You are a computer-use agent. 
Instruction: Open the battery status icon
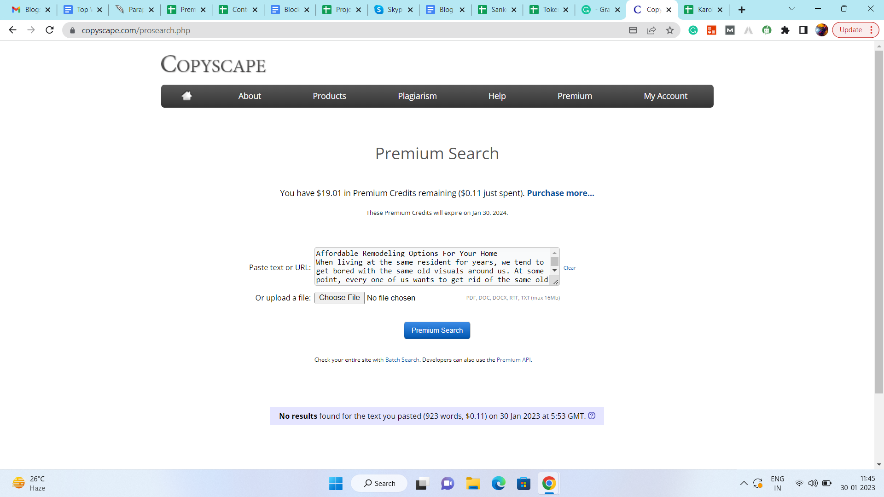(x=827, y=483)
